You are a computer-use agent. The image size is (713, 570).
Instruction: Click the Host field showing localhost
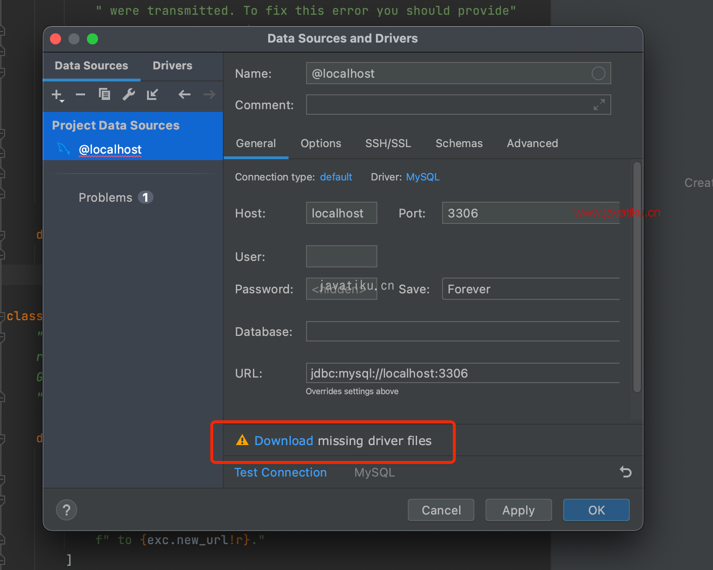[x=341, y=213]
